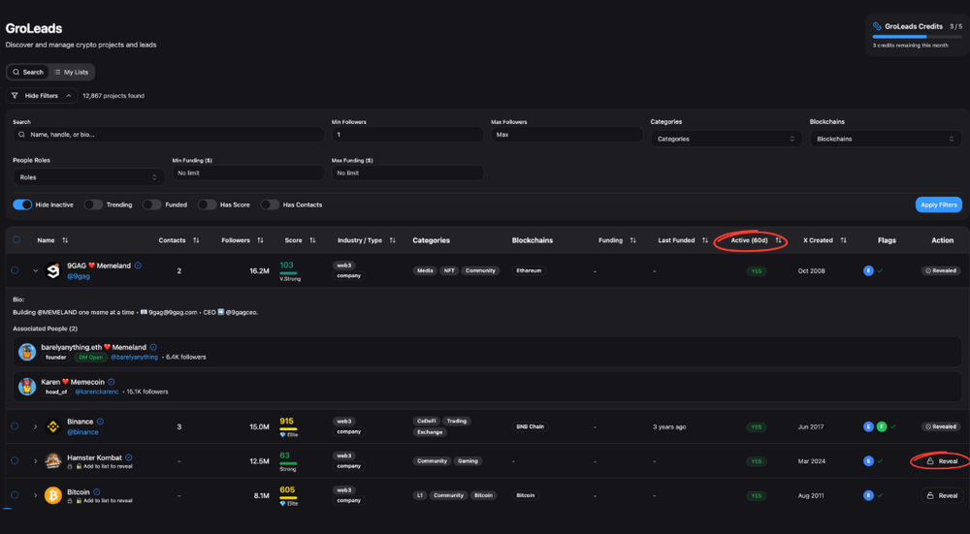
Task: Click the BNB Chain tag
Action: coord(531,426)
